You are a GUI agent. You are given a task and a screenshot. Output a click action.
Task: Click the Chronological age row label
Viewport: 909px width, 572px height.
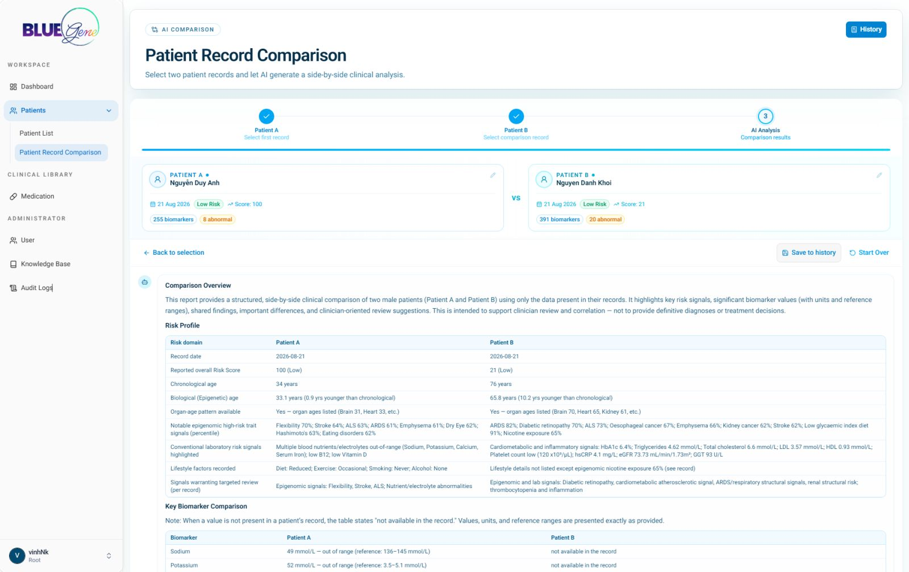(x=193, y=384)
